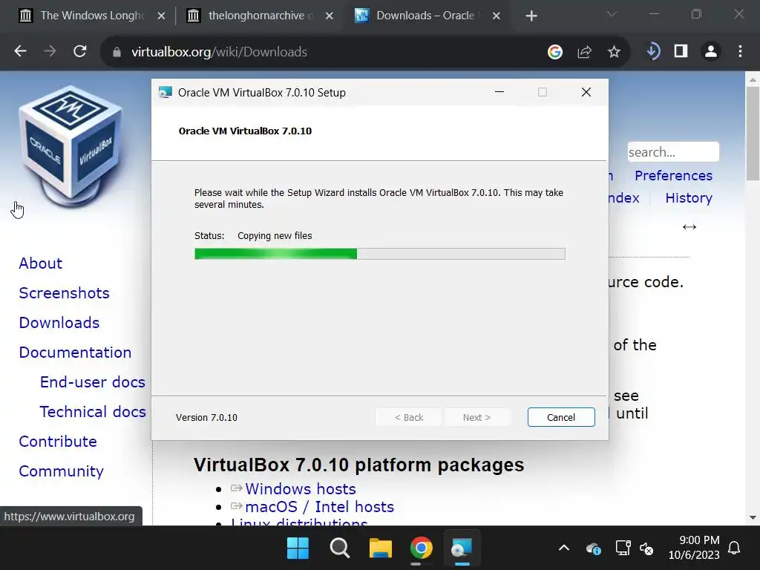The height and width of the screenshot is (570, 760).
Task: Click the page search field
Action: (x=672, y=151)
